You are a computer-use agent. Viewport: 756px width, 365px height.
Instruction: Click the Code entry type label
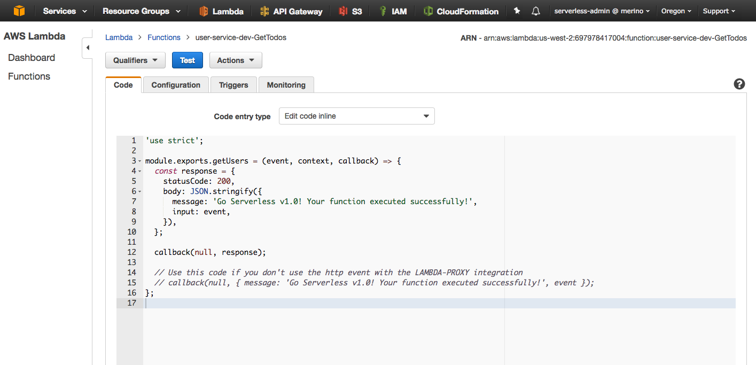[x=242, y=117]
